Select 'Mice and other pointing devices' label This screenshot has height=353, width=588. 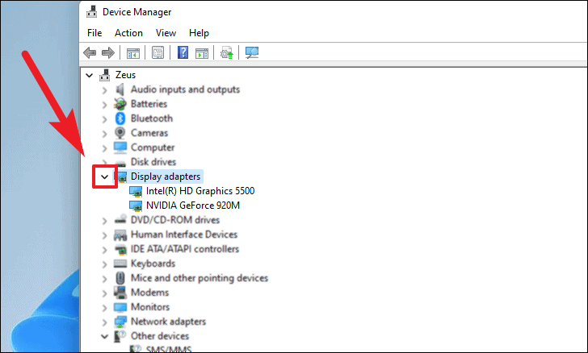(199, 278)
